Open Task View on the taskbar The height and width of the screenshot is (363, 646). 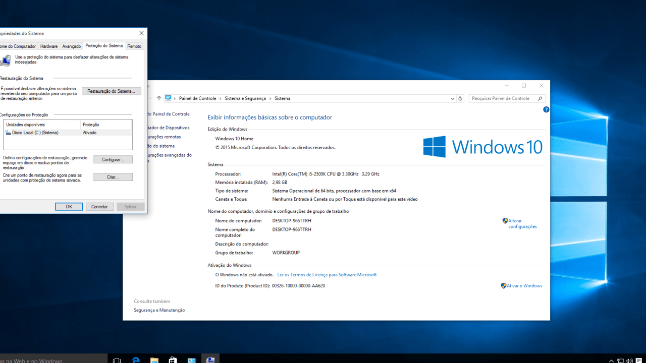point(117,360)
